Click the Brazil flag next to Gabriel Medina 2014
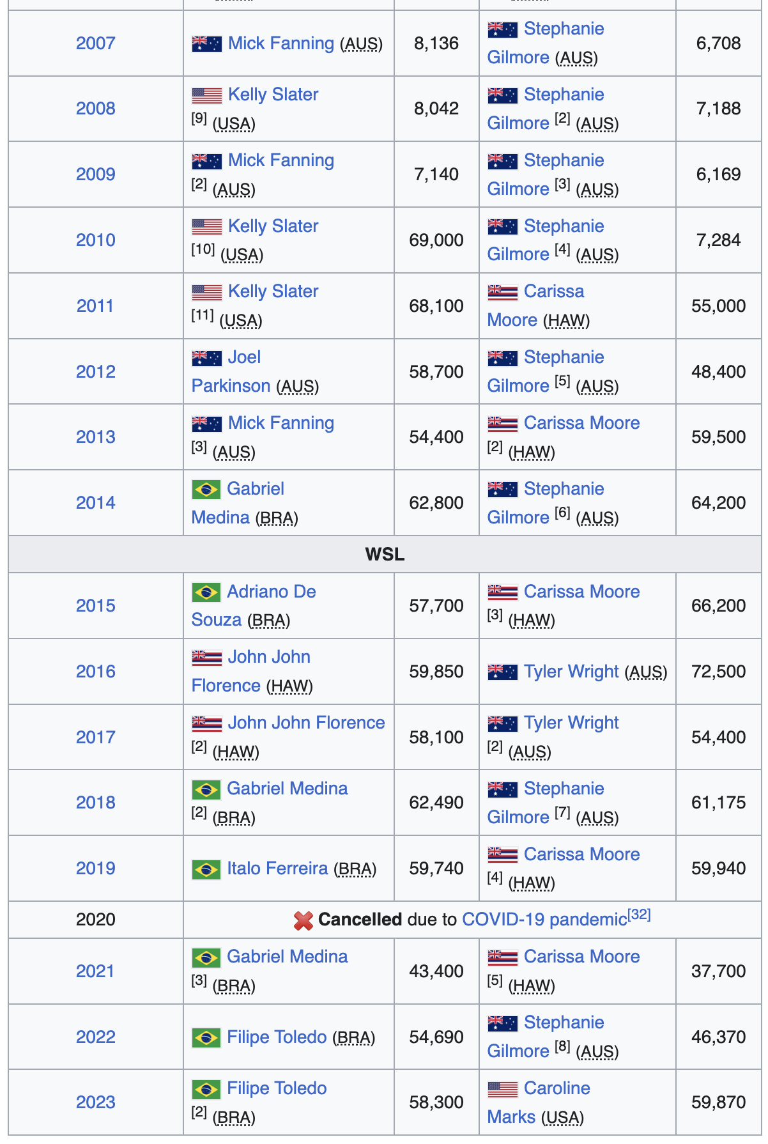Image resolution: width=768 pixels, height=1144 pixels. click(x=206, y=490)
